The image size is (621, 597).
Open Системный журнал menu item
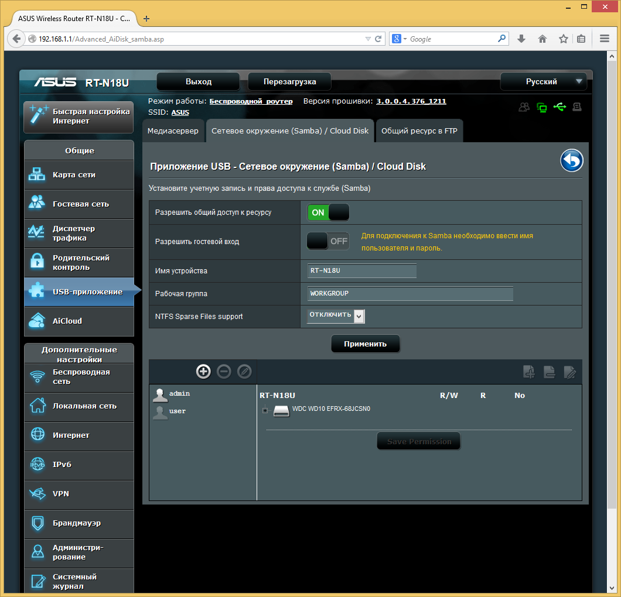click(x=79, y=581)
